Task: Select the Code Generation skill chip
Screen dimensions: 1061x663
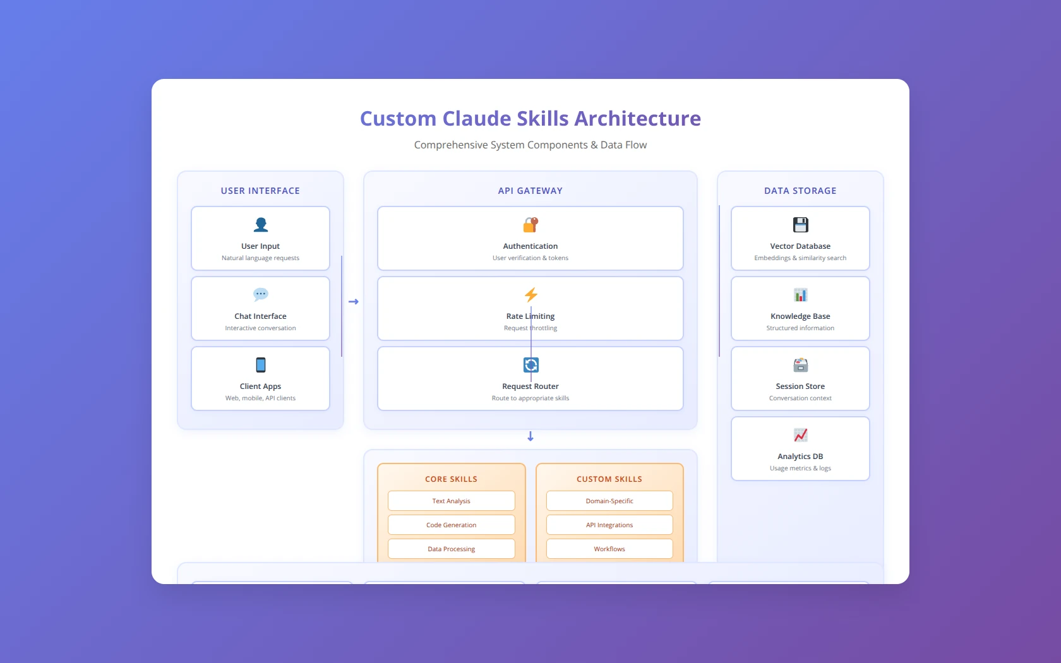Action: [452, 525]
